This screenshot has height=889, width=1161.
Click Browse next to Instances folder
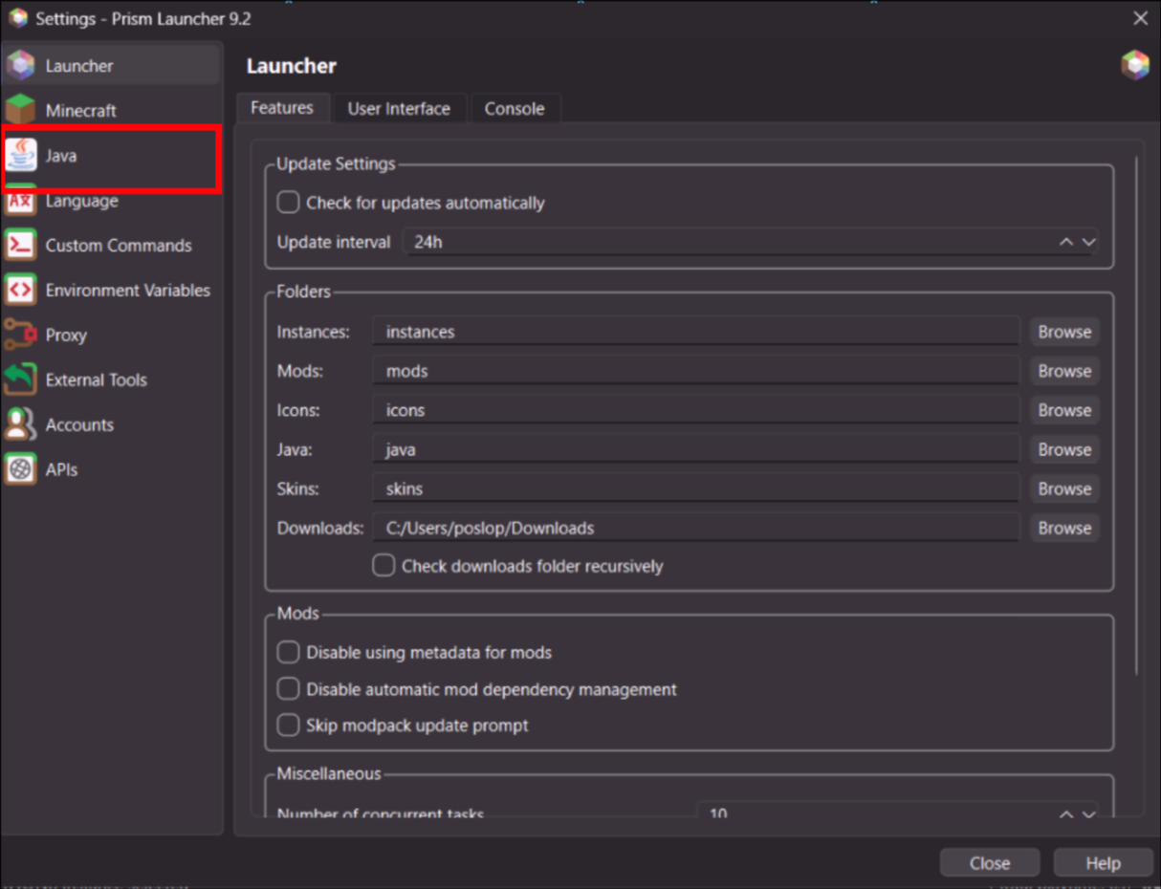pyautogui.click(x=1064, y=332)
